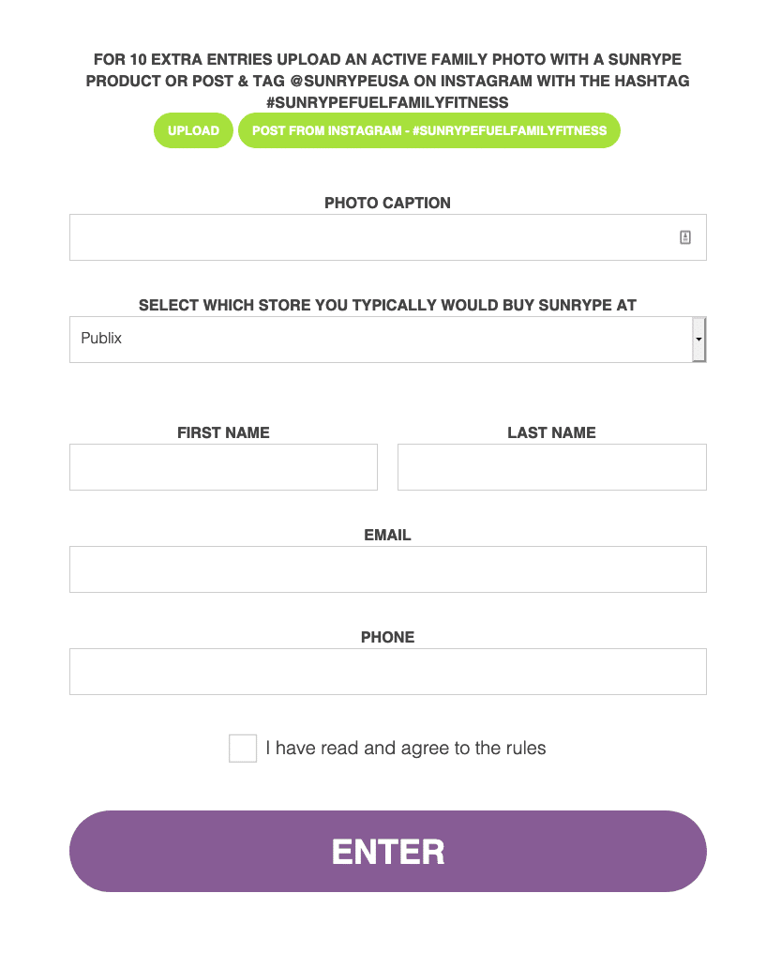
Task: Click Post from Instagram button
Action: (x=429, y=130)
